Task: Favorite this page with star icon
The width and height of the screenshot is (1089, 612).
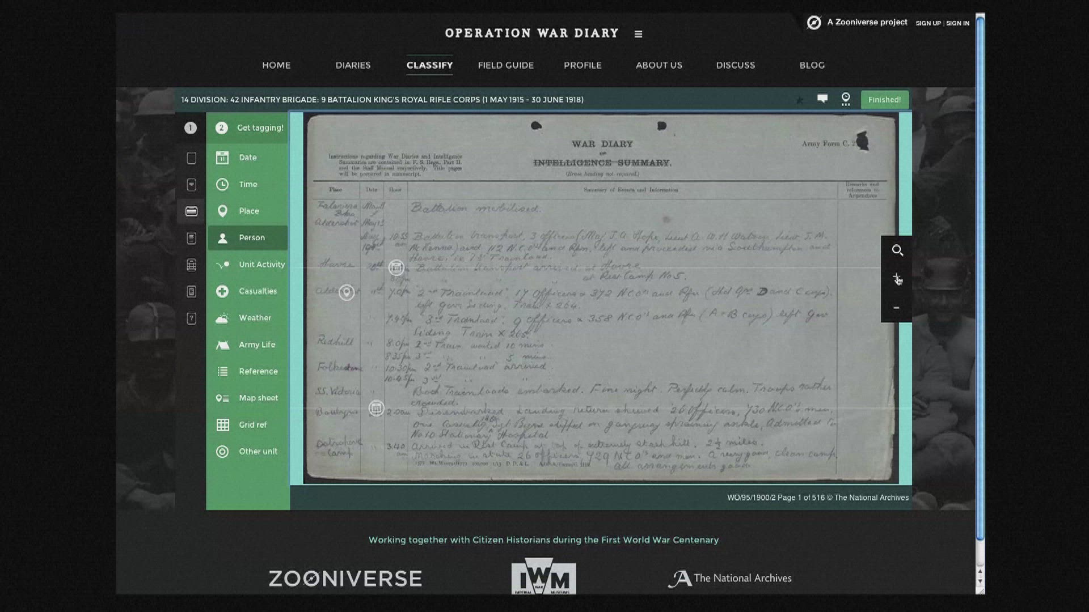Action: [800, 100]
